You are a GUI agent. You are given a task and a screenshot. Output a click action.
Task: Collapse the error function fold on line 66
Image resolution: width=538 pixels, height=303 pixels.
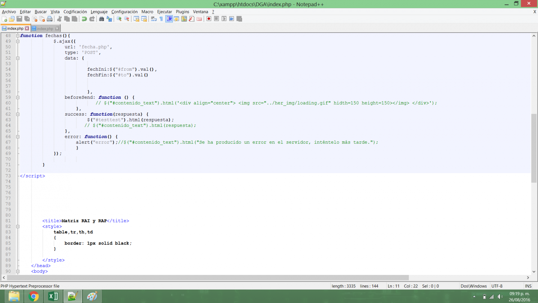(x=18, y=137)
